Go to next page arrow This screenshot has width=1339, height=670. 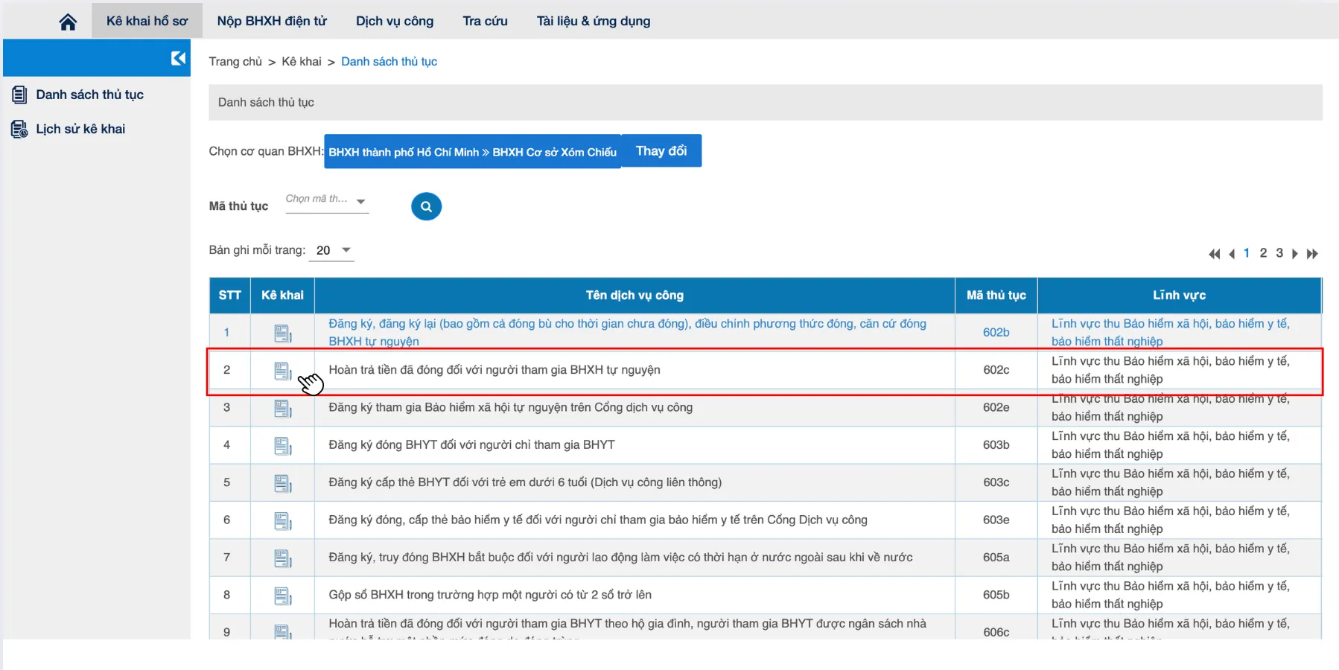point(1295,254)
